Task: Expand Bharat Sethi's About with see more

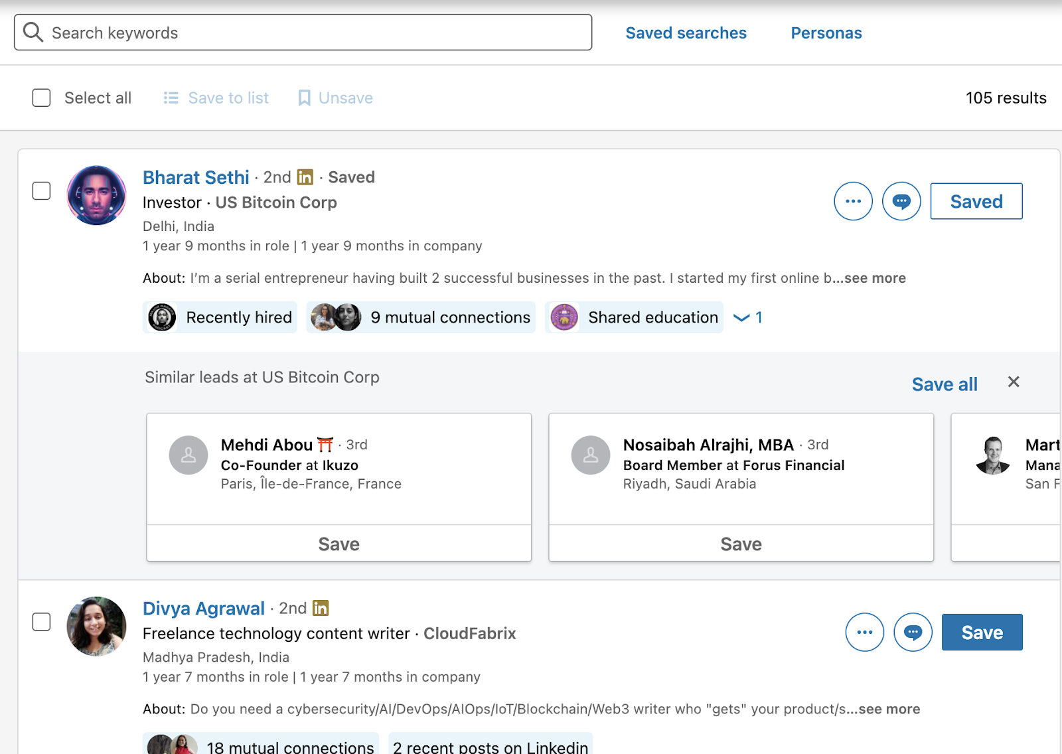Action: (874, 278)
